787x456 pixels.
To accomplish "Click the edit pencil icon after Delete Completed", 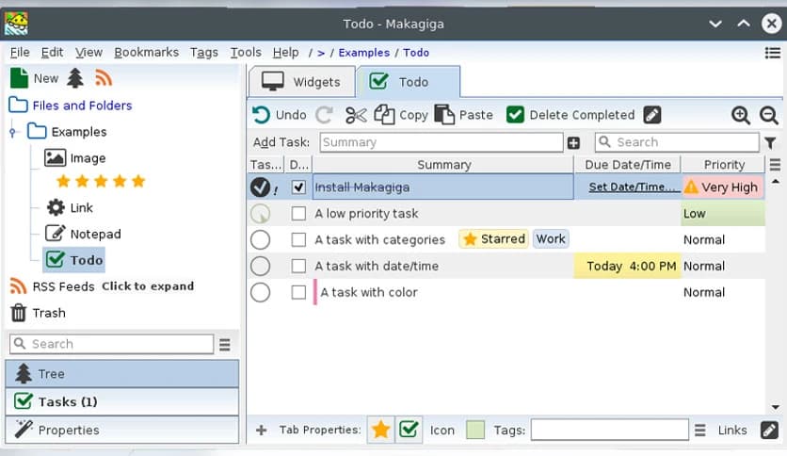I will coord(652,115).
